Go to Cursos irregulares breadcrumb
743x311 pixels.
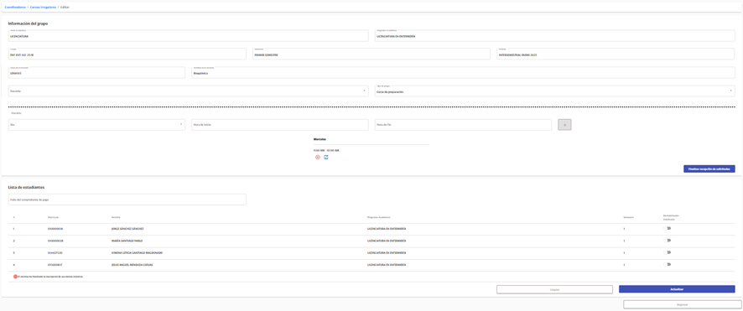click(x=44, y=7)
